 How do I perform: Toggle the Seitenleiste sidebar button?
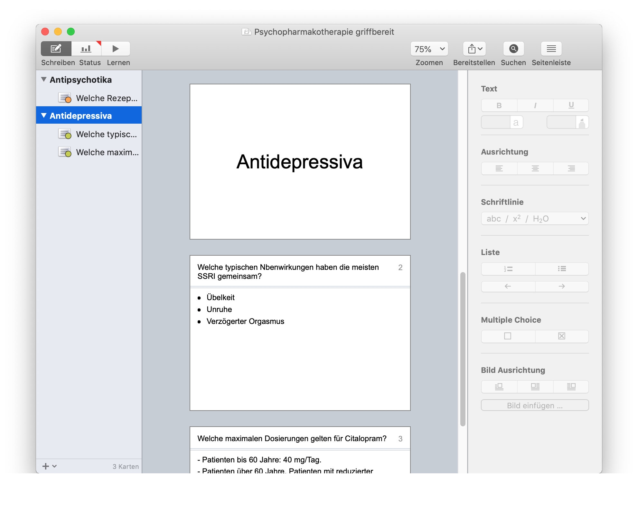pyautogui.click(x=551, y=49)
